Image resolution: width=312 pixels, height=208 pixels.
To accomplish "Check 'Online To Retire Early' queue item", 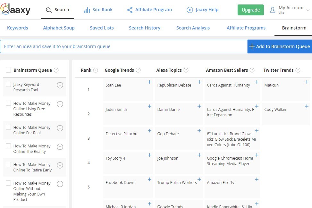I will pos(8,164).
